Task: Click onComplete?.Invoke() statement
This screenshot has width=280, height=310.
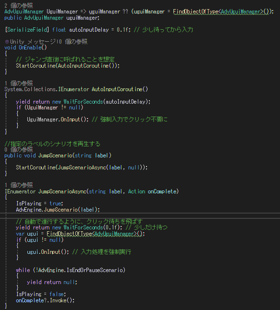Action: [x=45, y=300]
